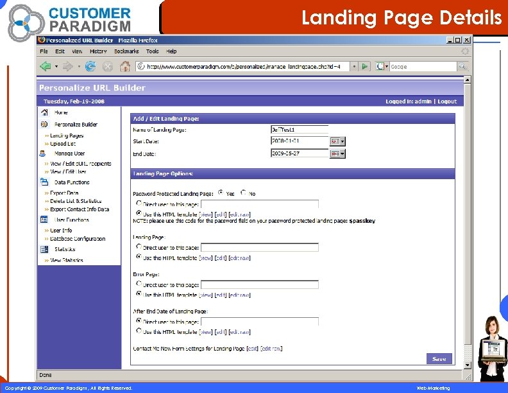The width and height of the screenshot is (508, 393).
Task: Click the Forward arrow in Firefox toolbar
Action: 68,67
